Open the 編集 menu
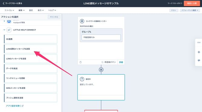 [21, 10]
